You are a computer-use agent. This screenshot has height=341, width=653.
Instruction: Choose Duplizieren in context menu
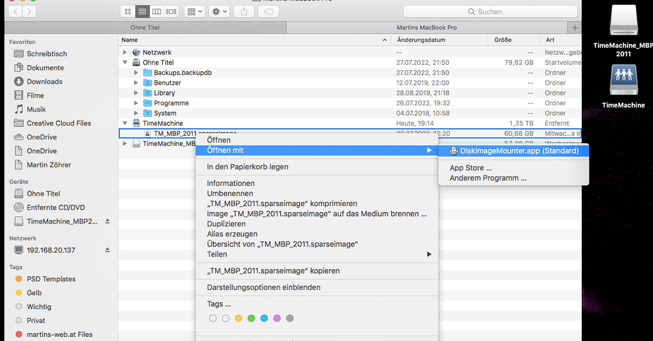(317, 224)
